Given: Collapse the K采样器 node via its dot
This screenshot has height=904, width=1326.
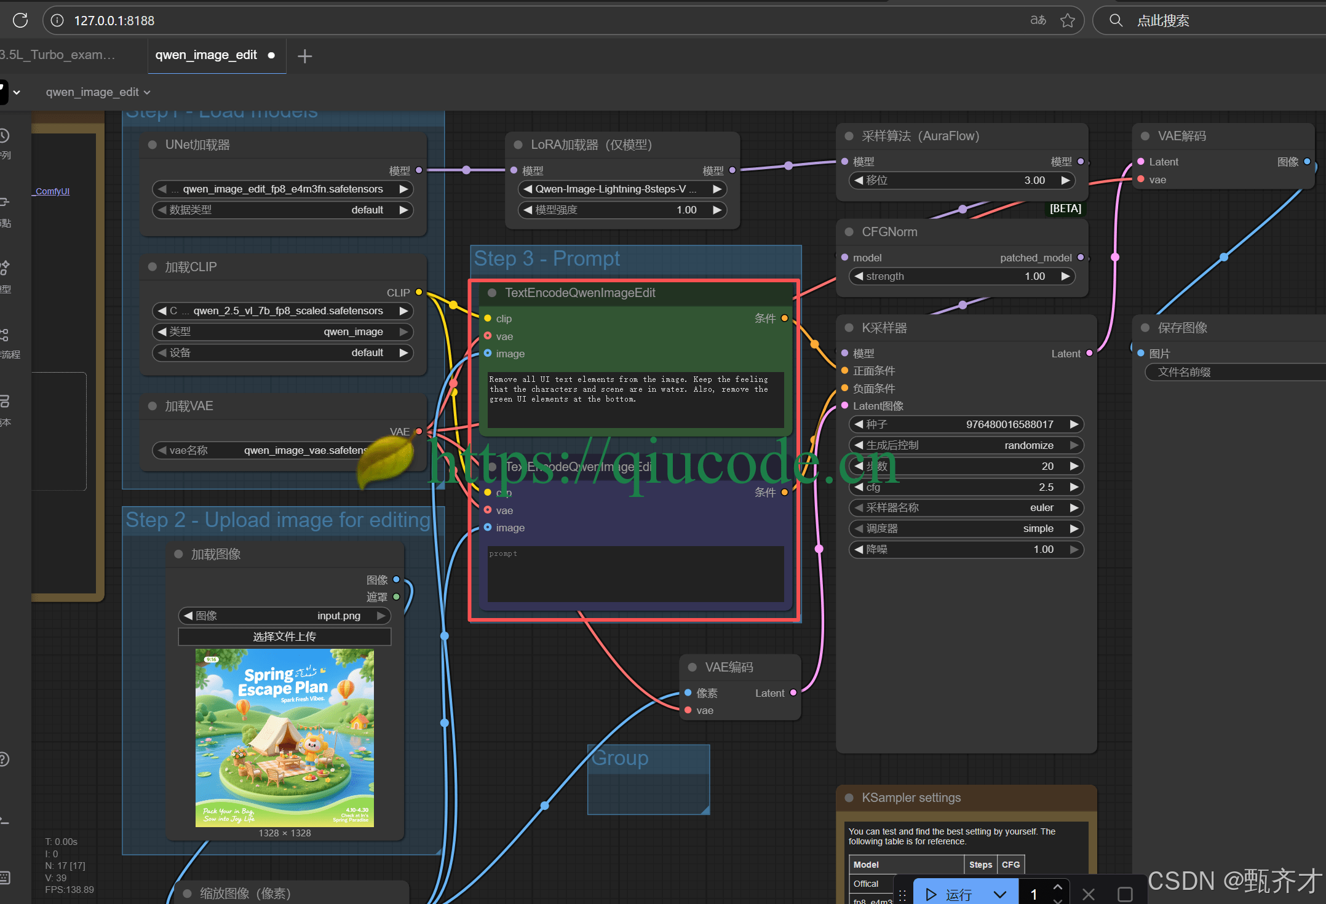Looking at the screenshot, I should click(849, 328).
